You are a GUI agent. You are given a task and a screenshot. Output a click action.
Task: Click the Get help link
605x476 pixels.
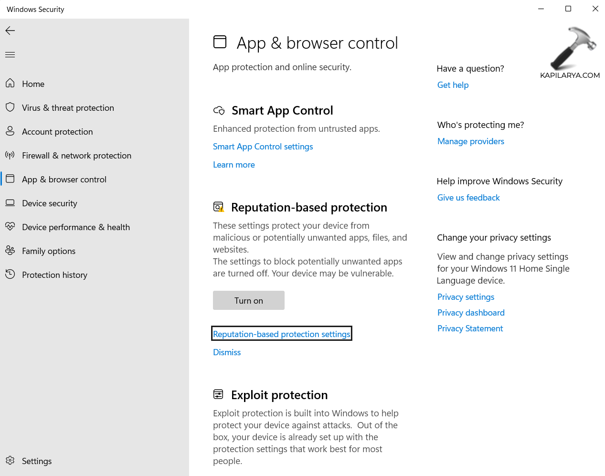[x=453, y=85]
